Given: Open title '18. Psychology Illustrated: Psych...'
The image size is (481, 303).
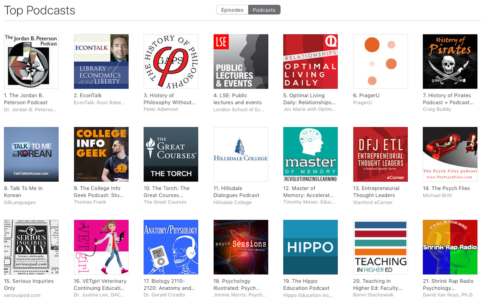Looking at the screenshot, I should pos(237,285).
